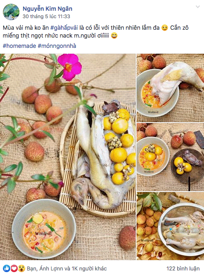Click the Like reaction icon
The image size is (204, 275).
tap(7, 268)
